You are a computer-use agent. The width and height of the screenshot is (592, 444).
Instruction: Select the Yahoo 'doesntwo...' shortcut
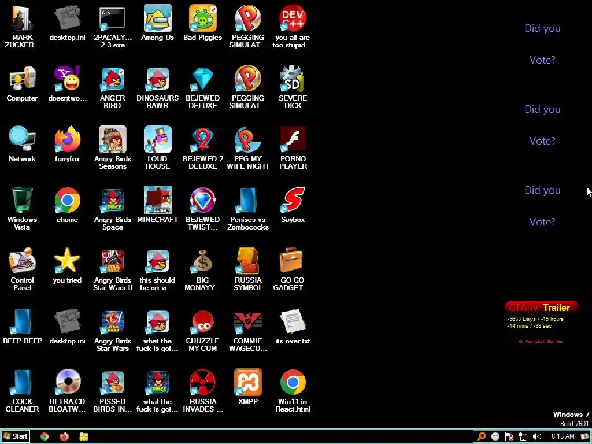click(x=67, y=84)
